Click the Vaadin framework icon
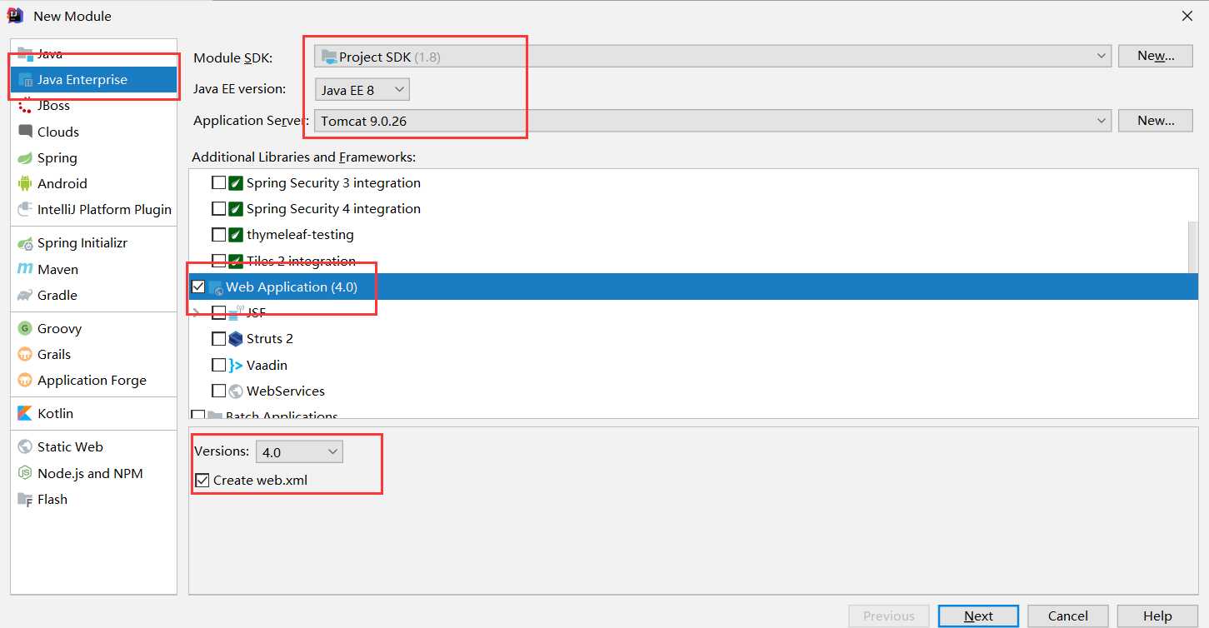The image size is (1209, 628). pos(236,365)
